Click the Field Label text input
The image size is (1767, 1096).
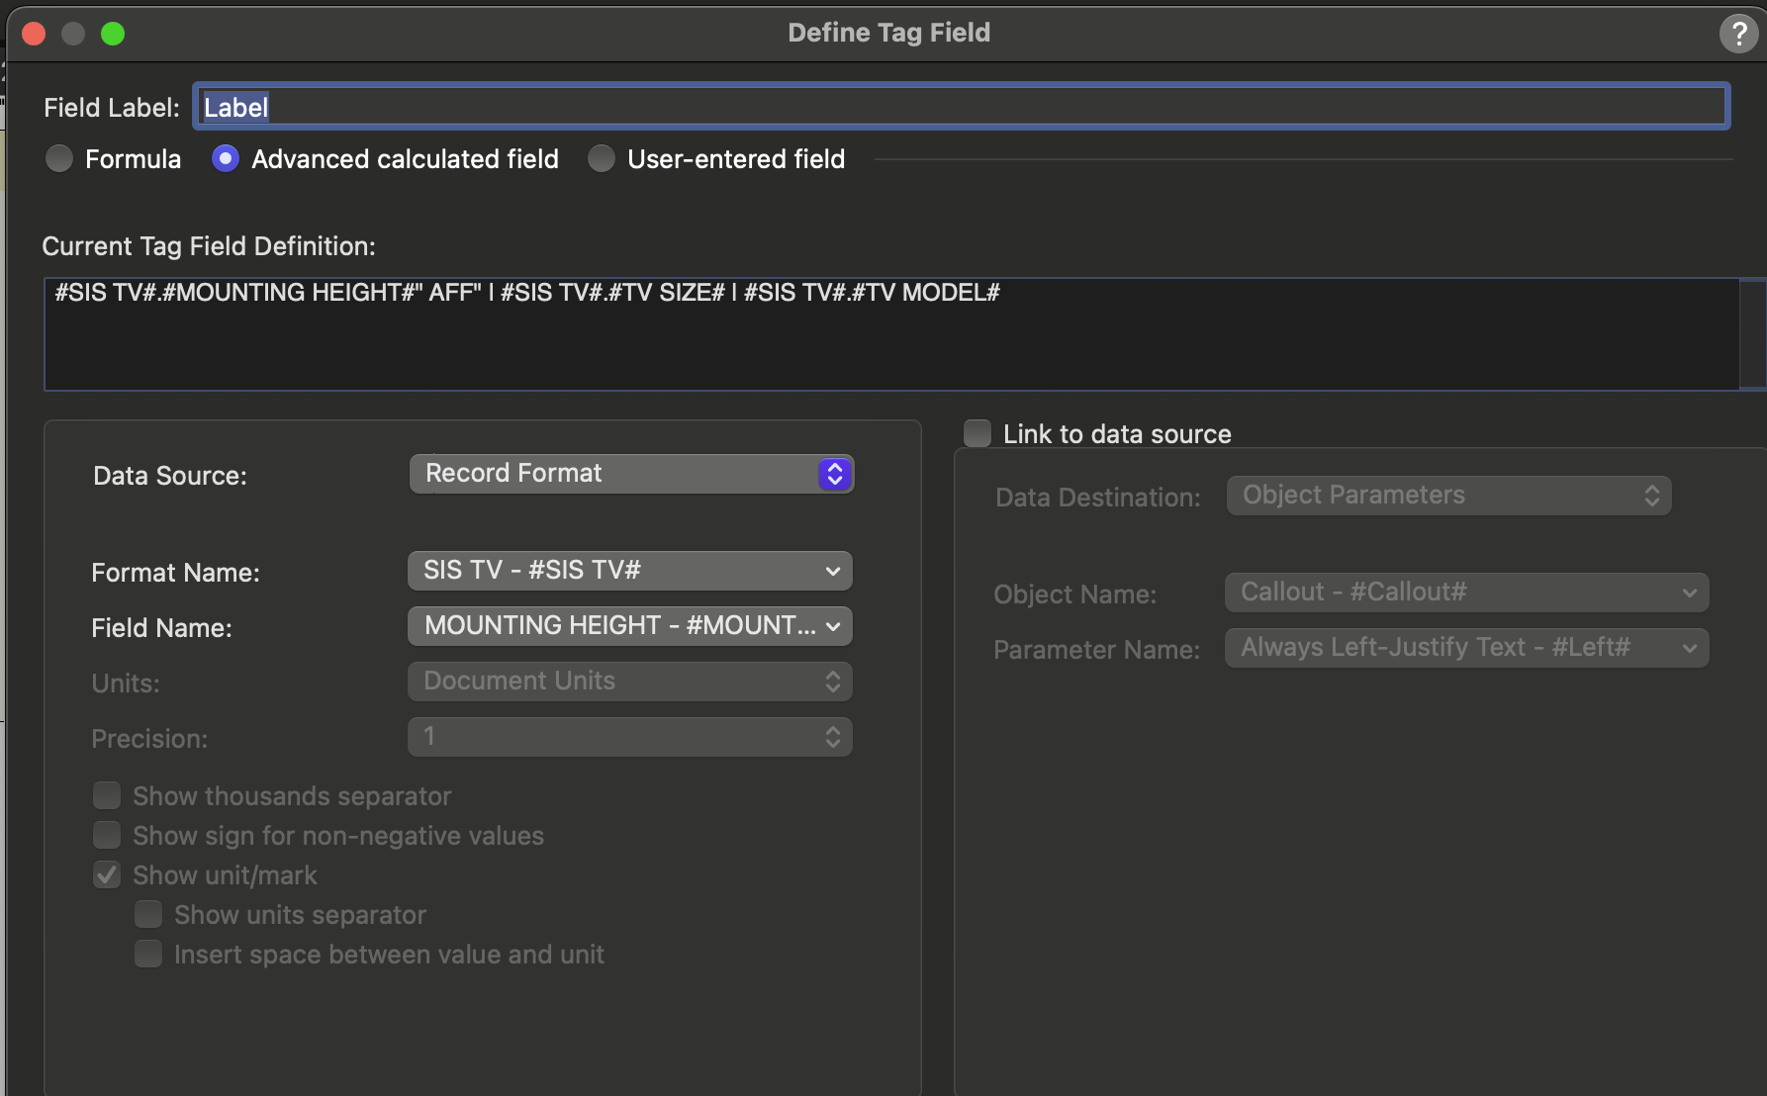[x=960, y=107]
